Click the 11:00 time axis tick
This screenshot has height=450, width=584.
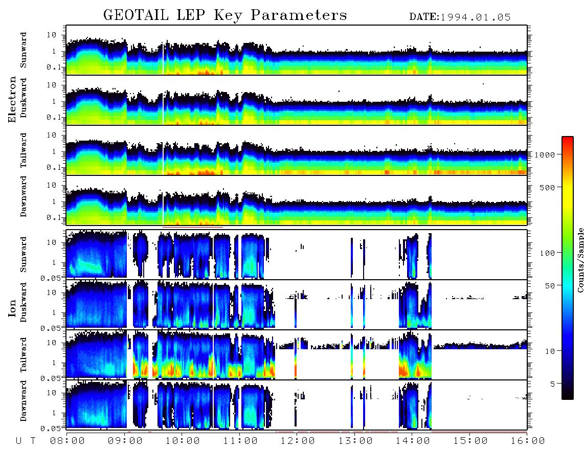coord(240,441)
